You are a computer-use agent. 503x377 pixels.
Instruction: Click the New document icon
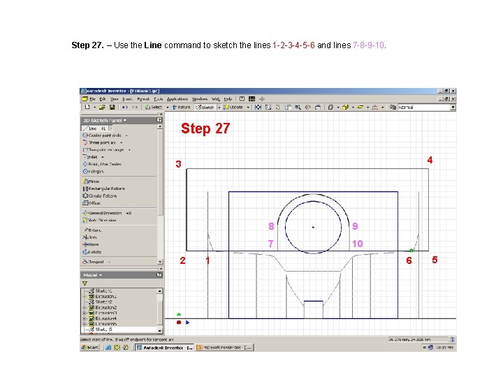[x=87, y=107]
